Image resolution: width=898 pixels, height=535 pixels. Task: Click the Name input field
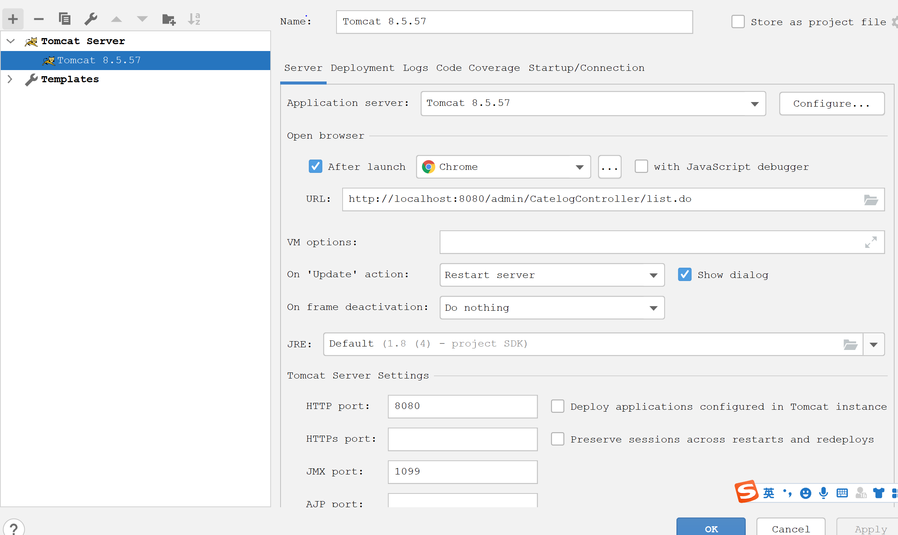pyautogui.click(x=514, y=22)
